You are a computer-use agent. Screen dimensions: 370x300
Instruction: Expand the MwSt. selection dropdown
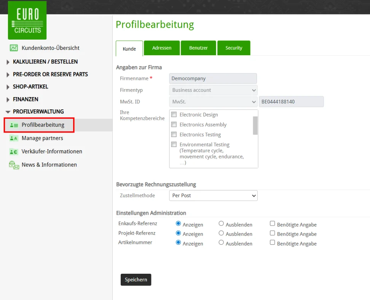pos(213,102)
